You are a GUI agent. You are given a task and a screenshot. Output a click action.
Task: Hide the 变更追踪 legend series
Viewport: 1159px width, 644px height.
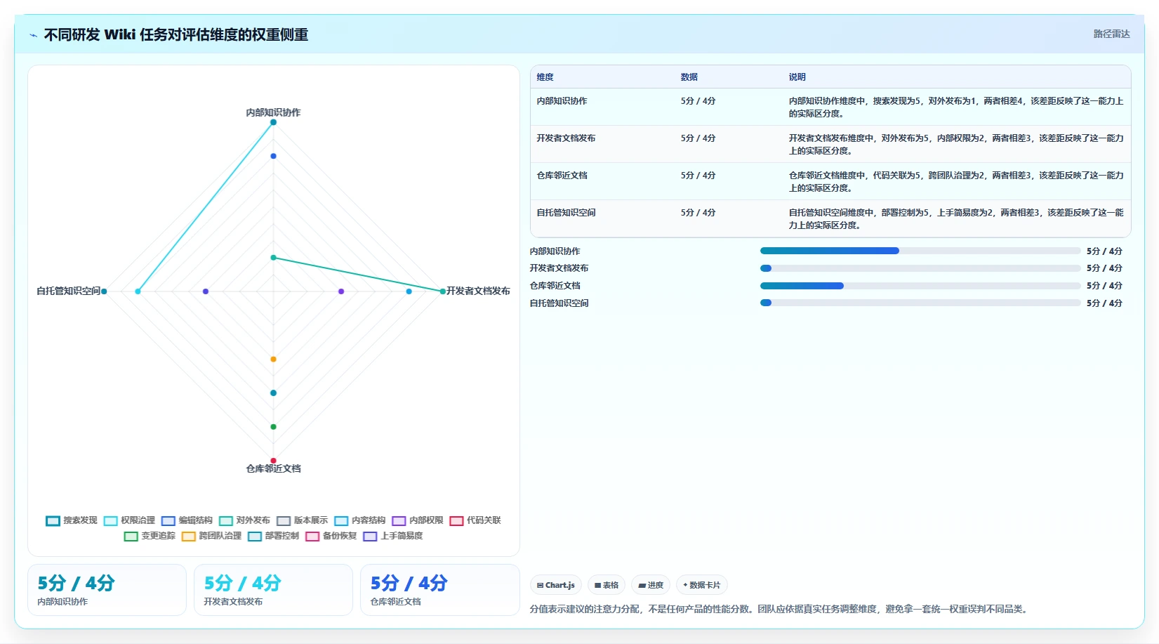click(x=150, y=536)
